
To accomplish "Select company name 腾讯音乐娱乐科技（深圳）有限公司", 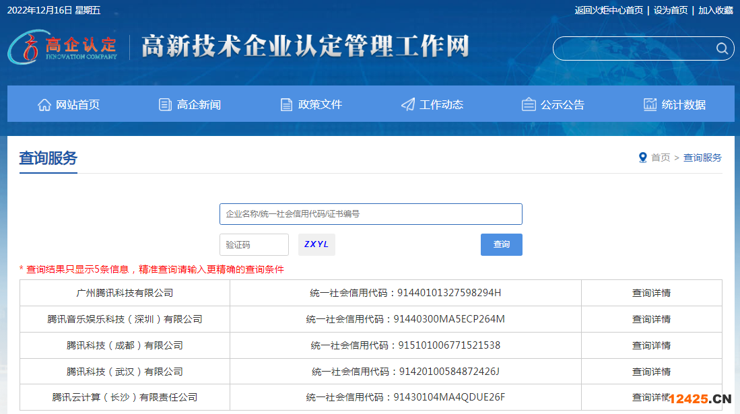I will click(125, 320).
